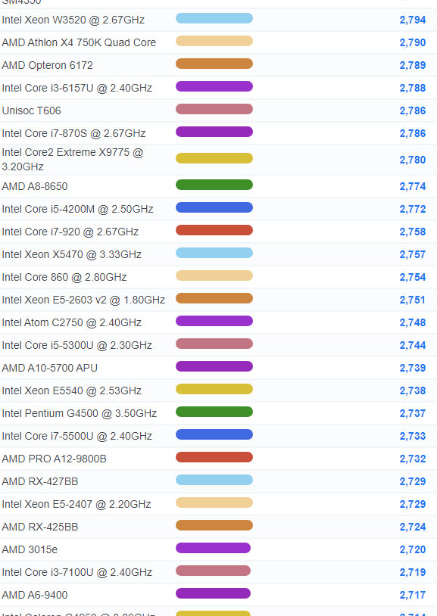Click score 2,732 for AMD PRO A12-9800B
The height and width of the screenshot is (616, 437).
point(413,459)
